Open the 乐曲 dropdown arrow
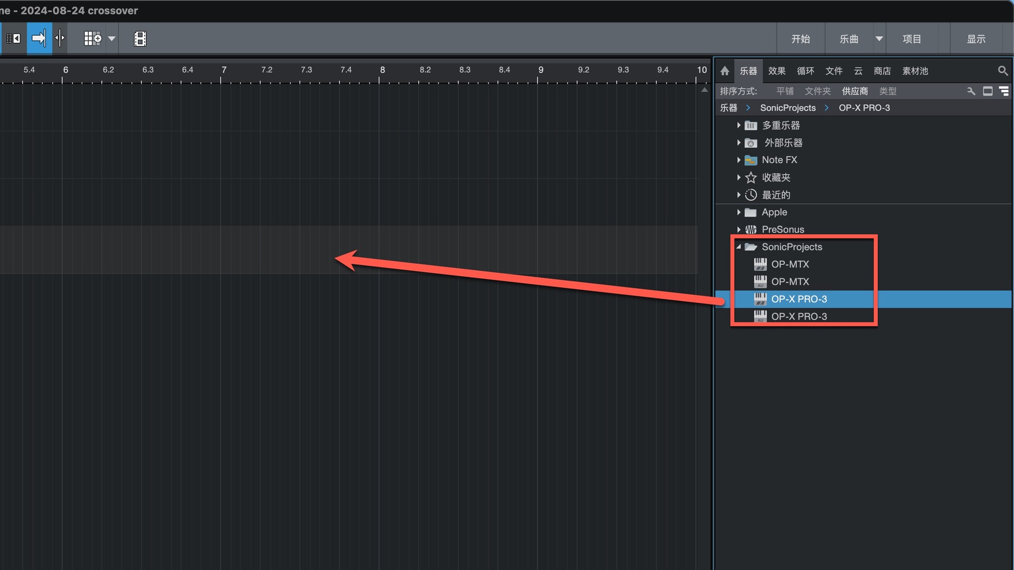Image resolution: width=1014 pixels, height=570 pixels. [x=879, y=39]
